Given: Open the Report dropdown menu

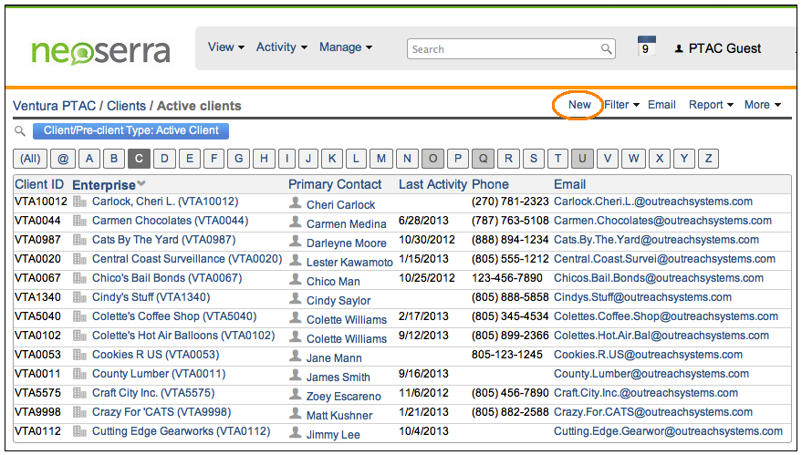Looking at the screenshot, I should 711,105.
